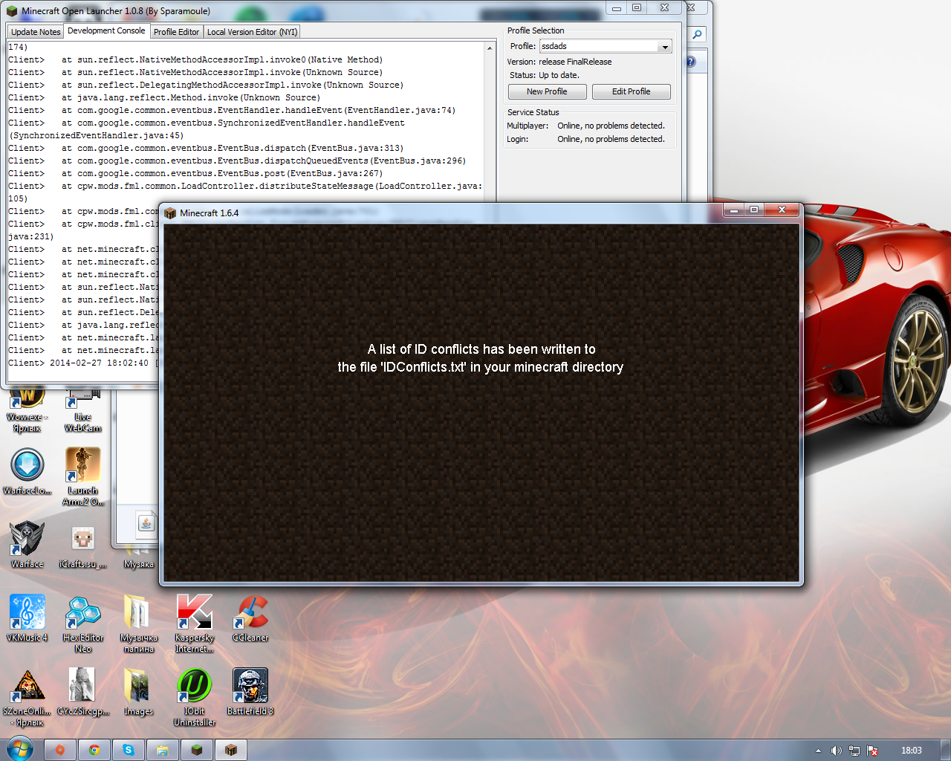Open the Windows Start menu
The height and width of the screenshot is (761, 951).
click(20, 749)
